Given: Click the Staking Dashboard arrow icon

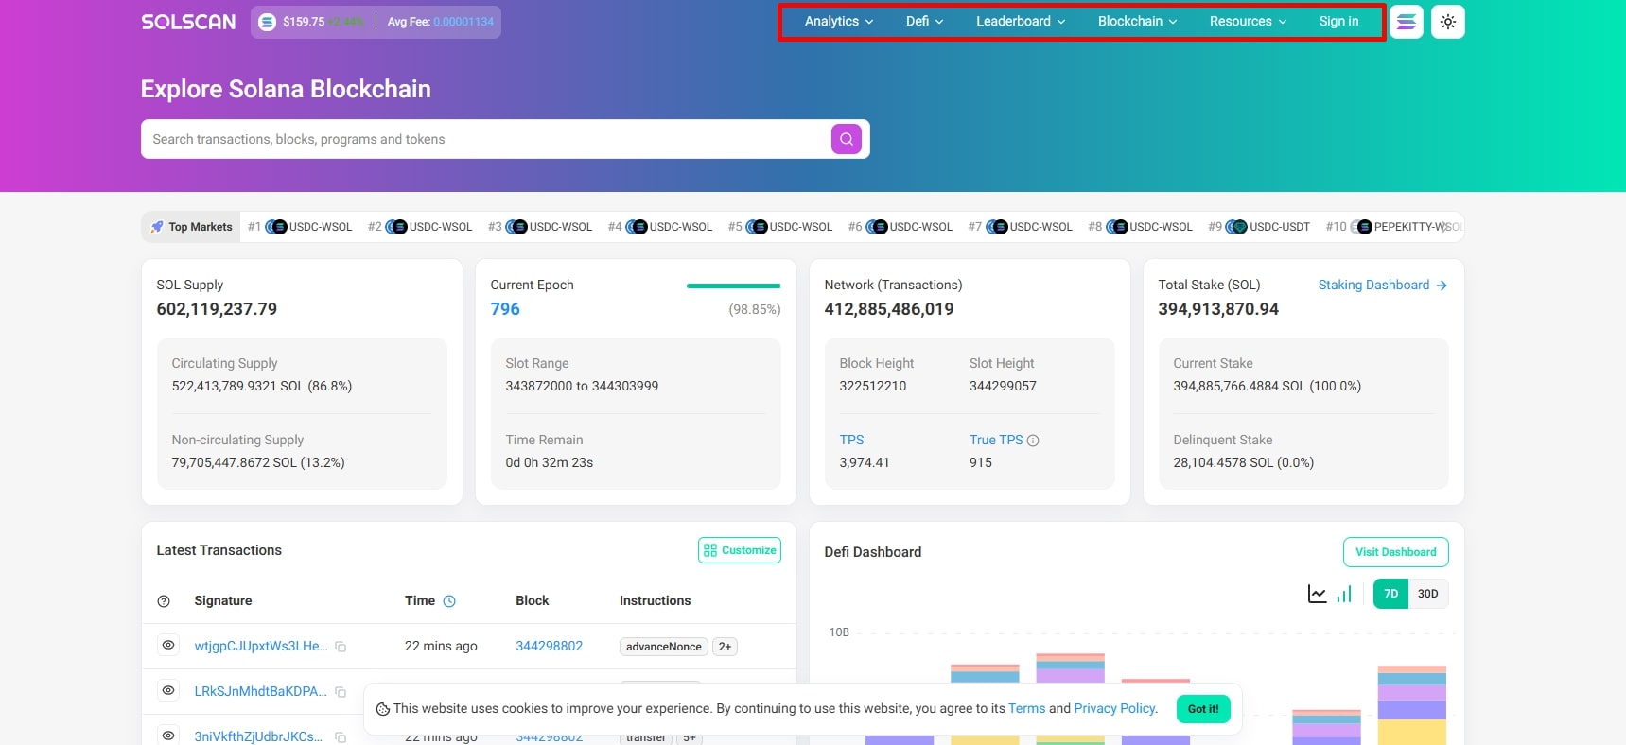Looking at the screenshot, I should (x=1442, y=286).
